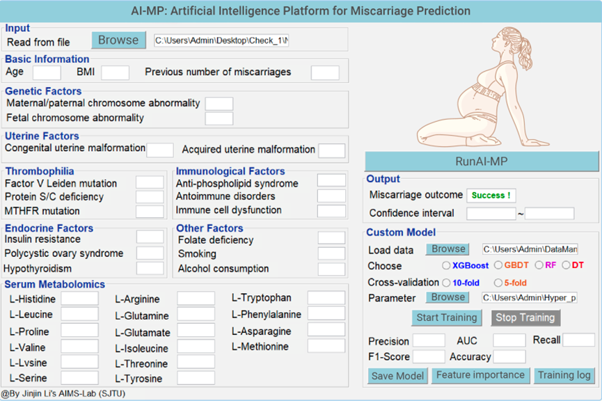Run the RunAI-MP prediction button
The image size is (602, 401).
click(x=482, y=162)
